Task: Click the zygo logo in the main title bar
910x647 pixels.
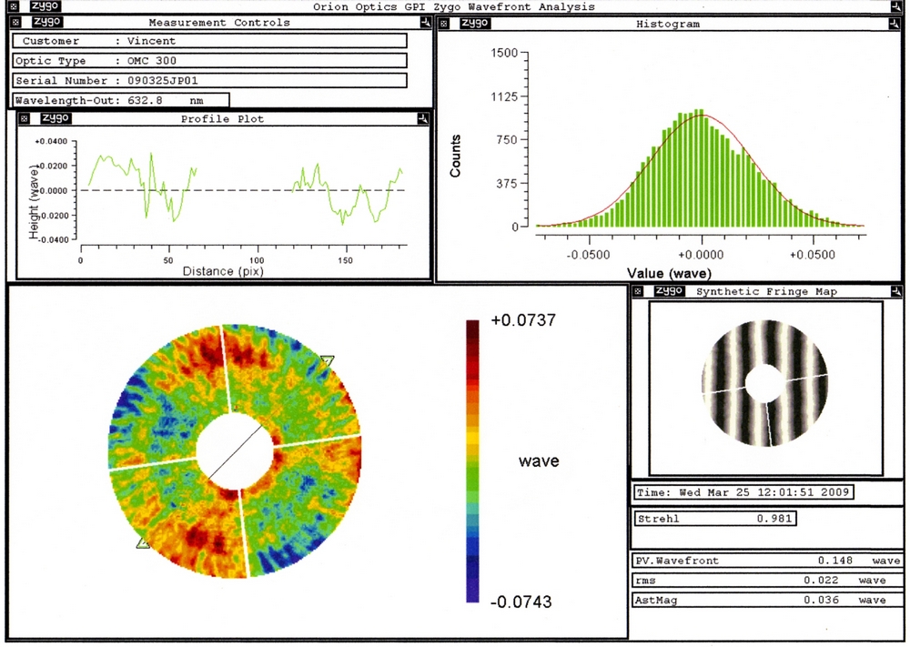Action: click(x=44, y=5)
